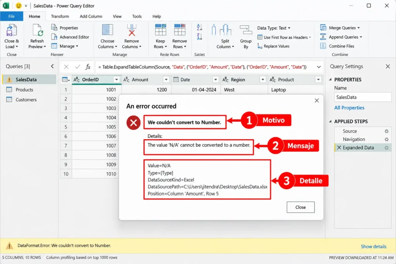
Task: Click Group By icon
Action: click(x=246, y=30)
